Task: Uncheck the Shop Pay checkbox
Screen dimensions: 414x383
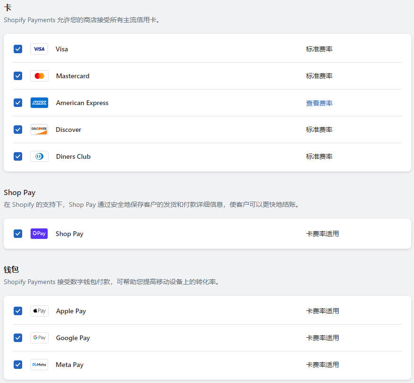Action: point(17,234)
